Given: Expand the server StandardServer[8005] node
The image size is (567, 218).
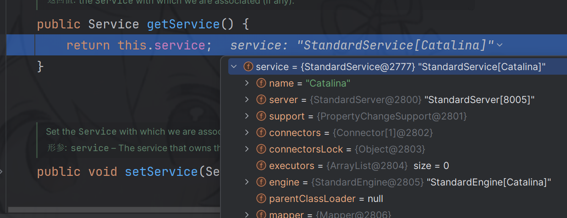Looking at the screenshot, I should (x=247, y=100).
